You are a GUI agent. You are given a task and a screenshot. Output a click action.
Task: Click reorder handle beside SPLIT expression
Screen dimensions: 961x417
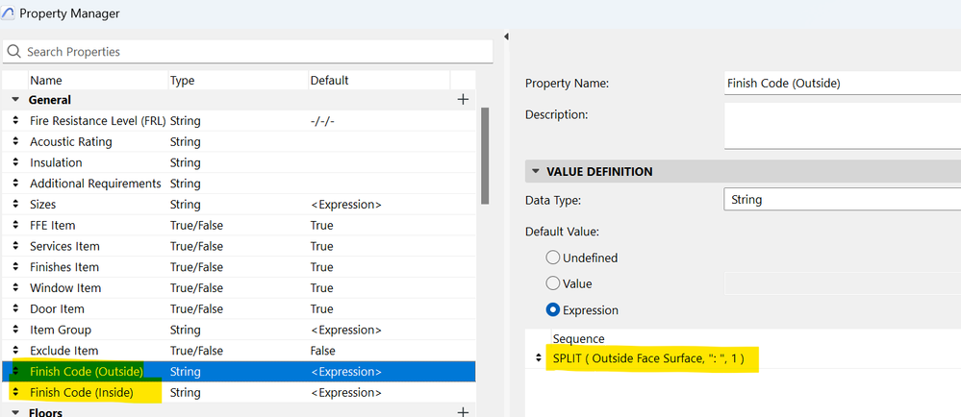[538, 358]
